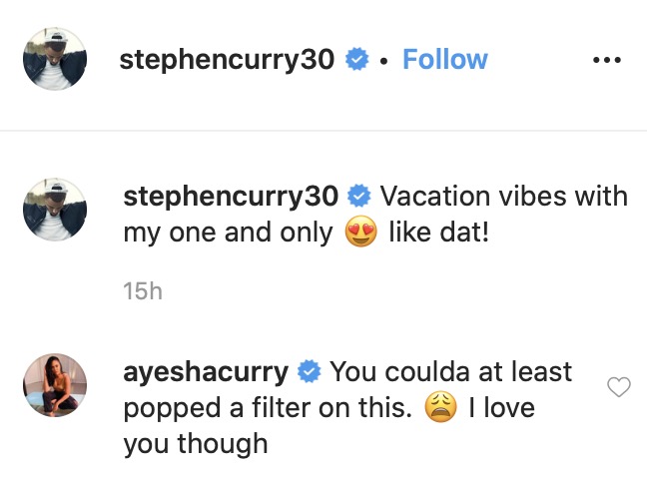Open the three-dot more options menu

coord(606,60)
